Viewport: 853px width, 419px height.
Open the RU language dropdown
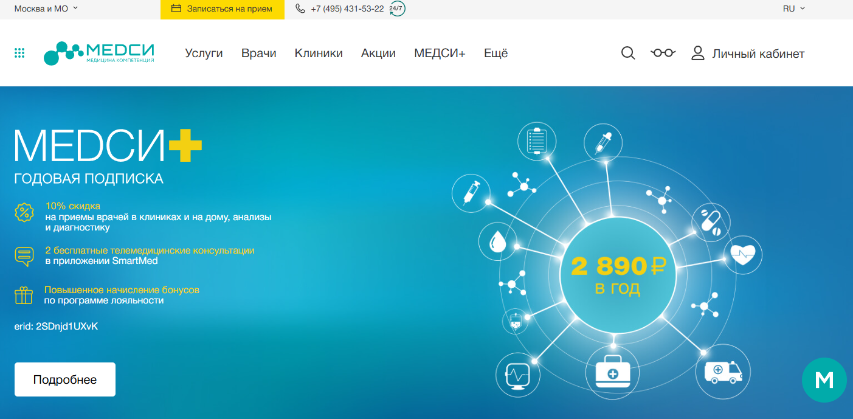pos(794,9)
